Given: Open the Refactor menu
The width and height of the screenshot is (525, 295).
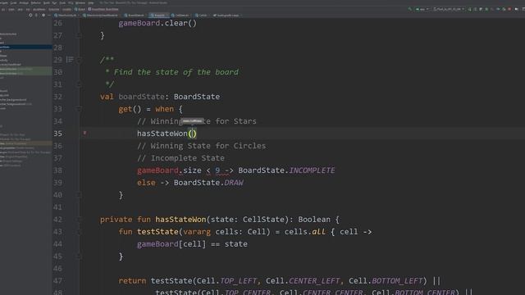Looking at the screenshot, I should pyautogui.click(x=36, y=2).
